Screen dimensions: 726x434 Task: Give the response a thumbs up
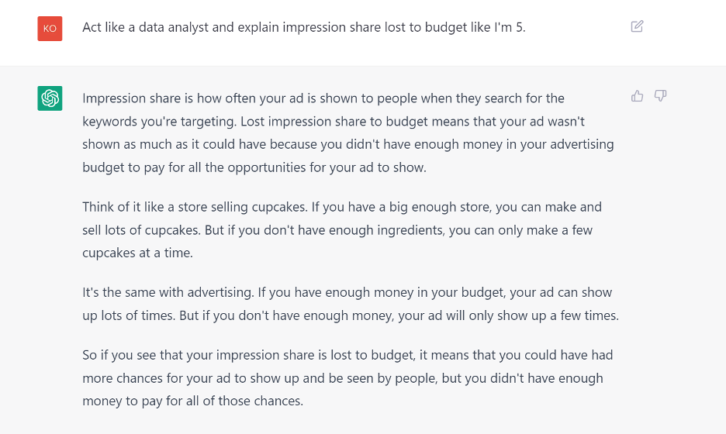(637, 96)
